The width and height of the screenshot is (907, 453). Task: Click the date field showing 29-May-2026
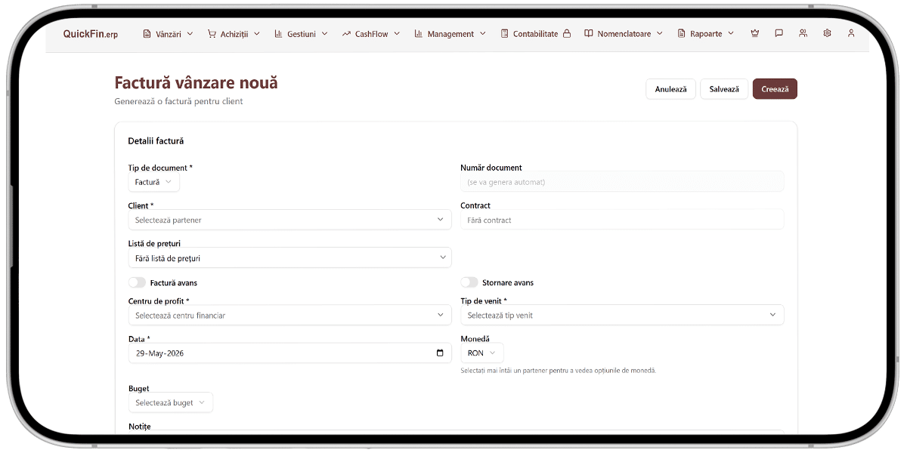(x=290, y=353)
